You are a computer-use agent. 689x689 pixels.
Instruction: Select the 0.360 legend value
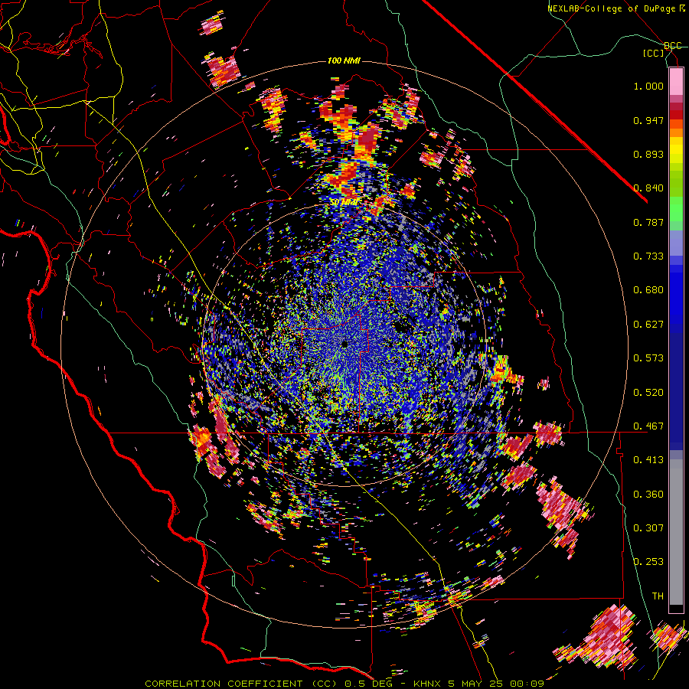point(648,495)
